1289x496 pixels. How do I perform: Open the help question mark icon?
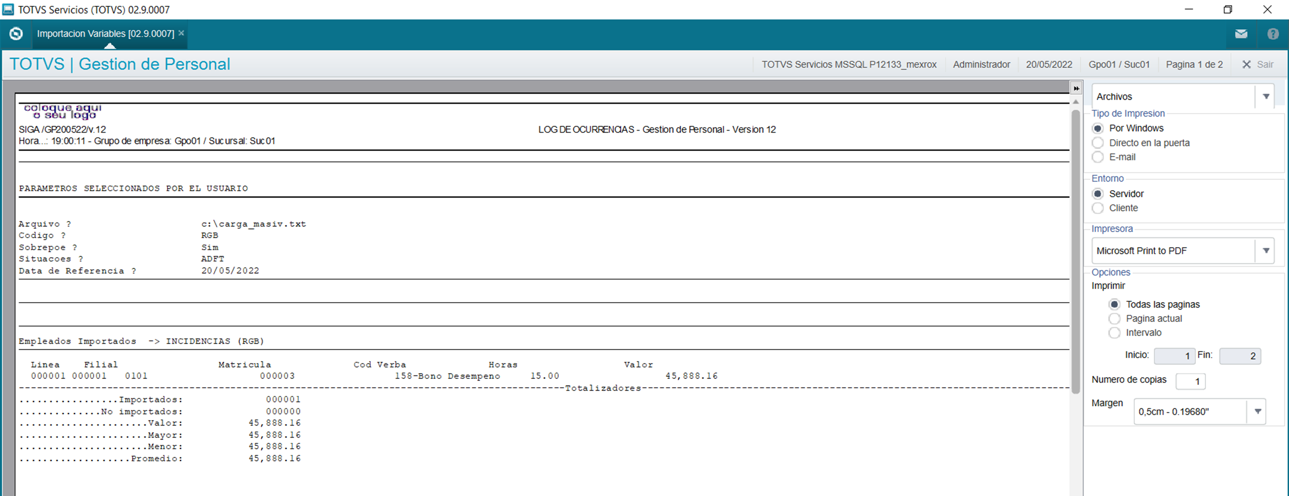[x=1273, y=33]
